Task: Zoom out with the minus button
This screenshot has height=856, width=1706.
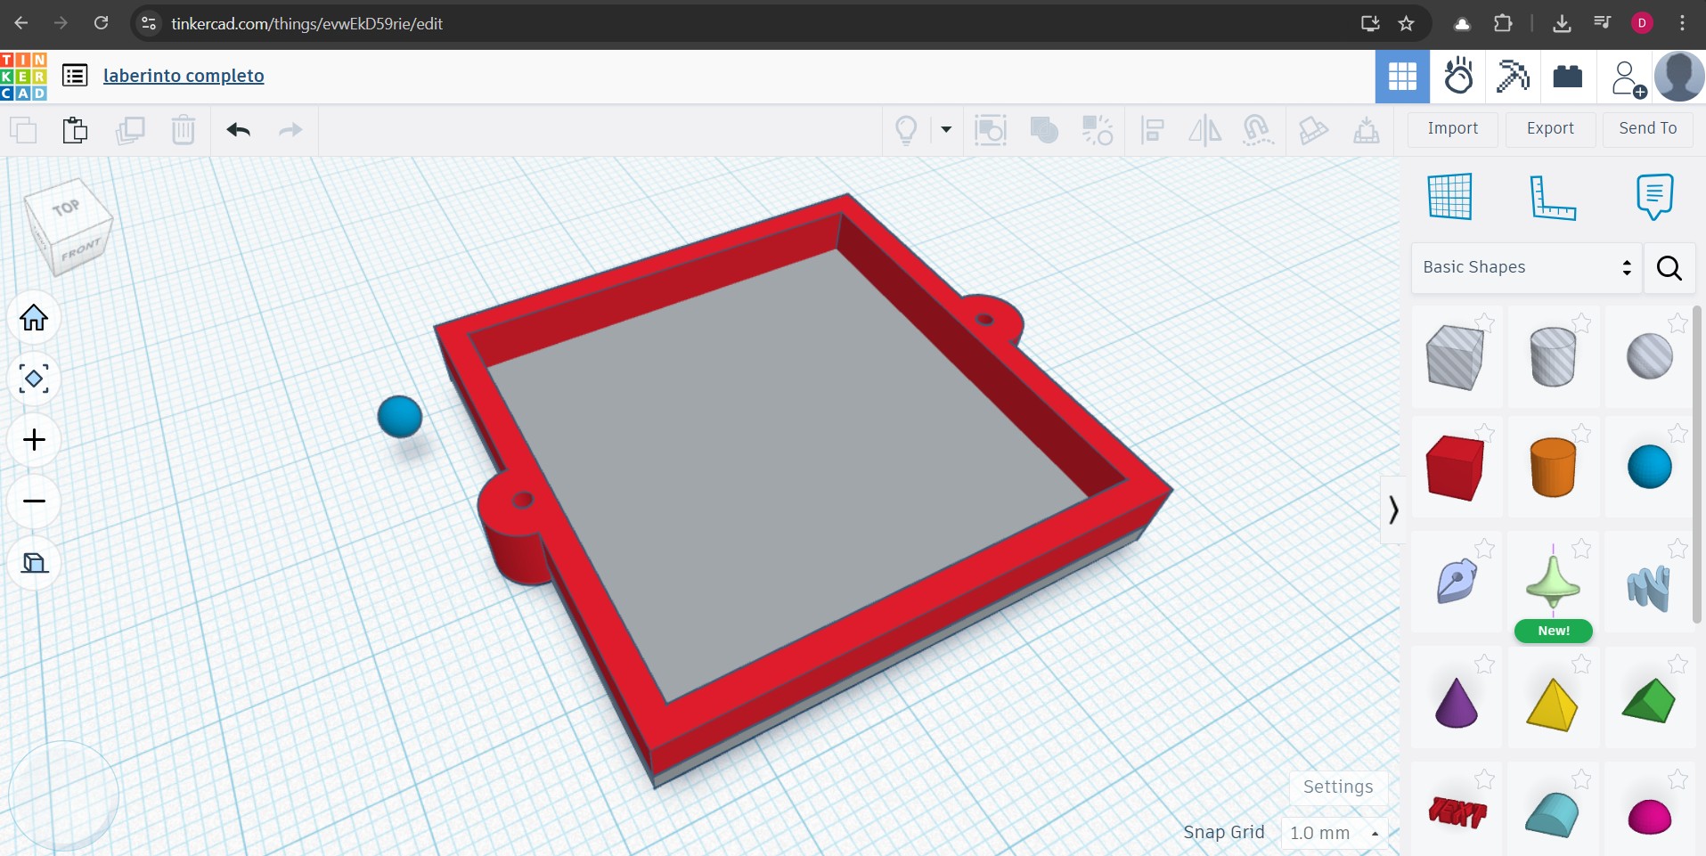Action: point(34,501)
